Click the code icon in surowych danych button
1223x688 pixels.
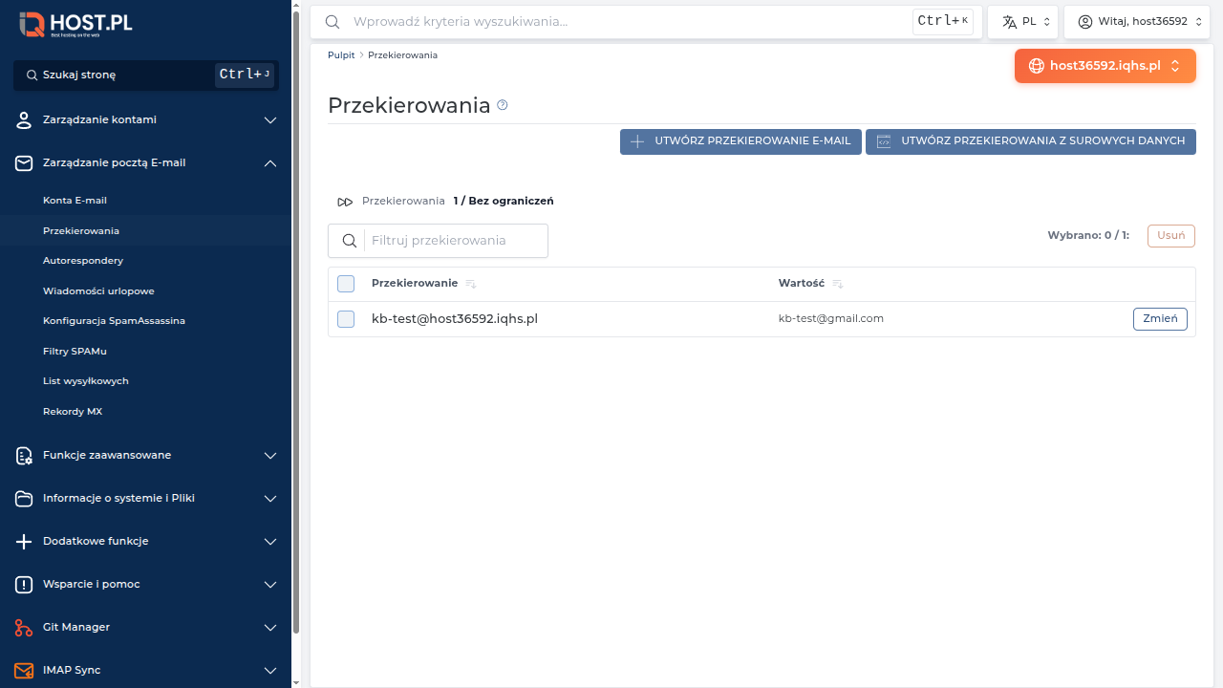[884, 140]
